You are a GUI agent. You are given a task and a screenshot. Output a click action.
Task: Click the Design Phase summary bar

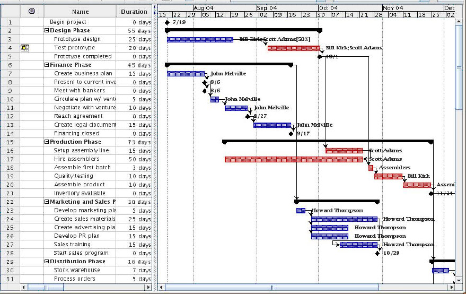[x=243, y=30]
